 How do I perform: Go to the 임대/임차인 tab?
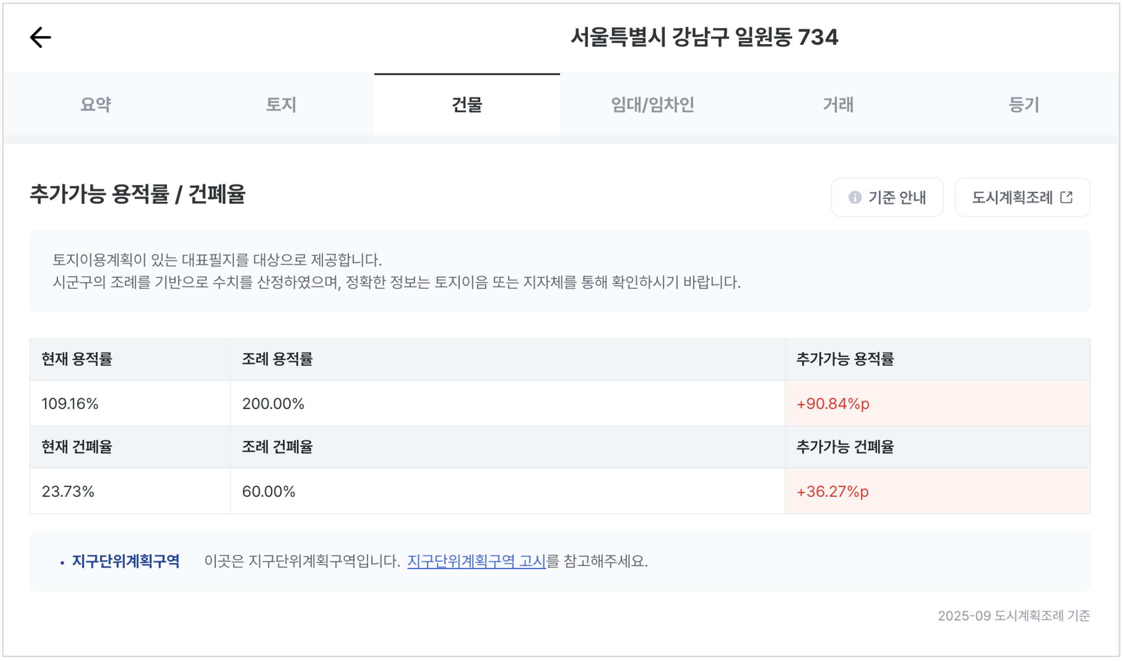pos(652,105)
